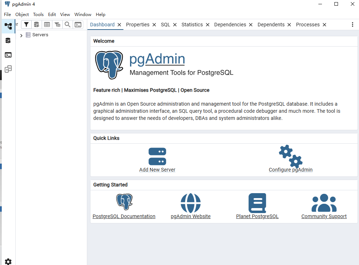Click the large pgAdmin elephant logo

coord(109,65)
